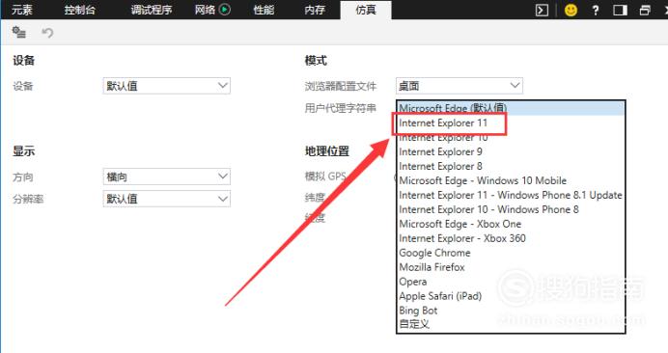The width and height of the screenshot is (668, 353).
Task: Select Mozilla Firefox user agent
Action: [511, 267]
